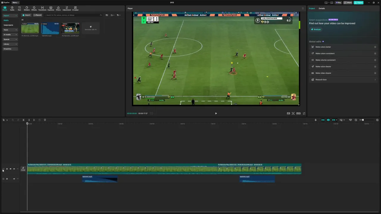Open the Audio panel
This screenshot has width=381, height=214.
(x=12, y=8)
